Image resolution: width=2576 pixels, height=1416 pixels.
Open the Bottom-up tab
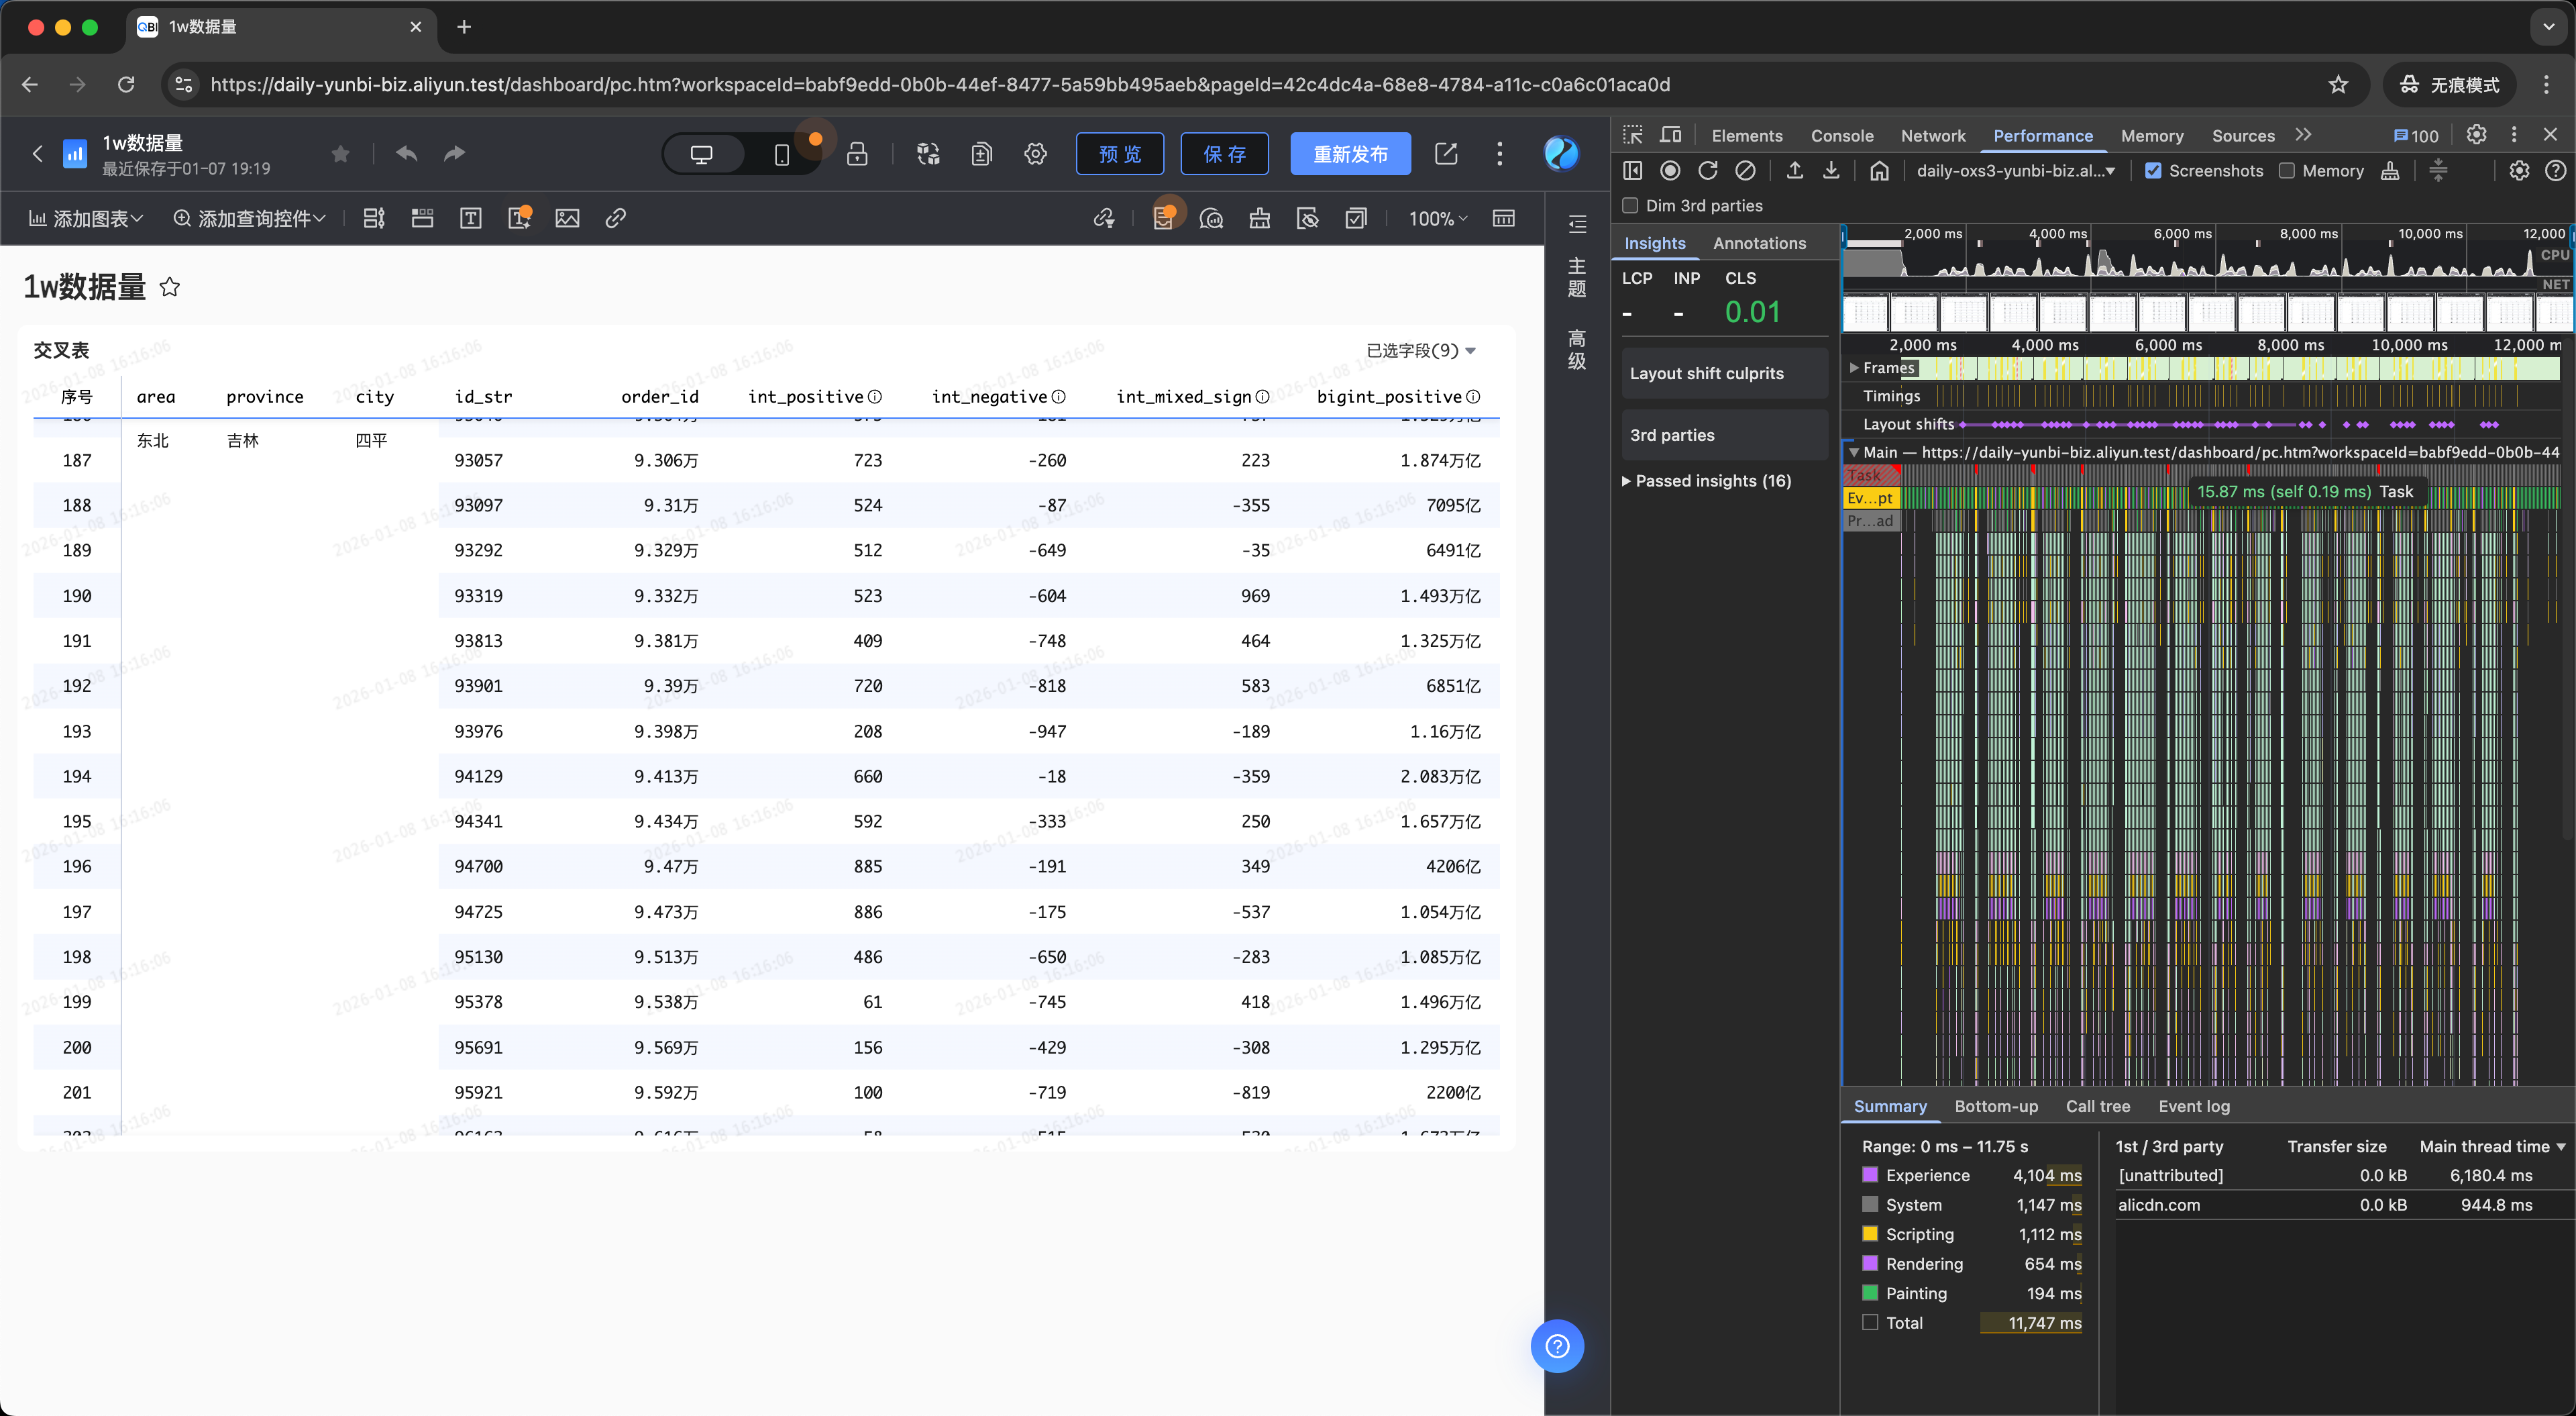(x=1996, y=1106)
